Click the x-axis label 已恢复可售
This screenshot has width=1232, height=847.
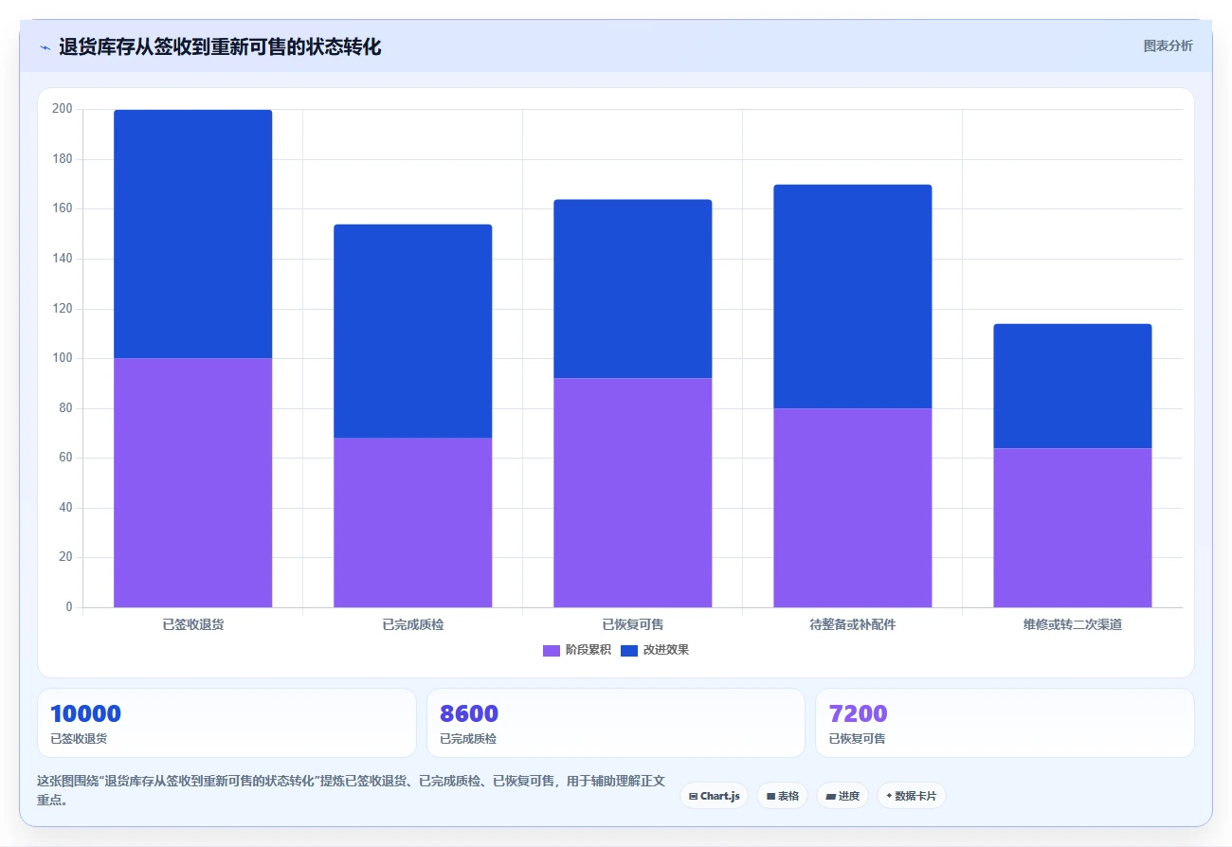point(633,625)
